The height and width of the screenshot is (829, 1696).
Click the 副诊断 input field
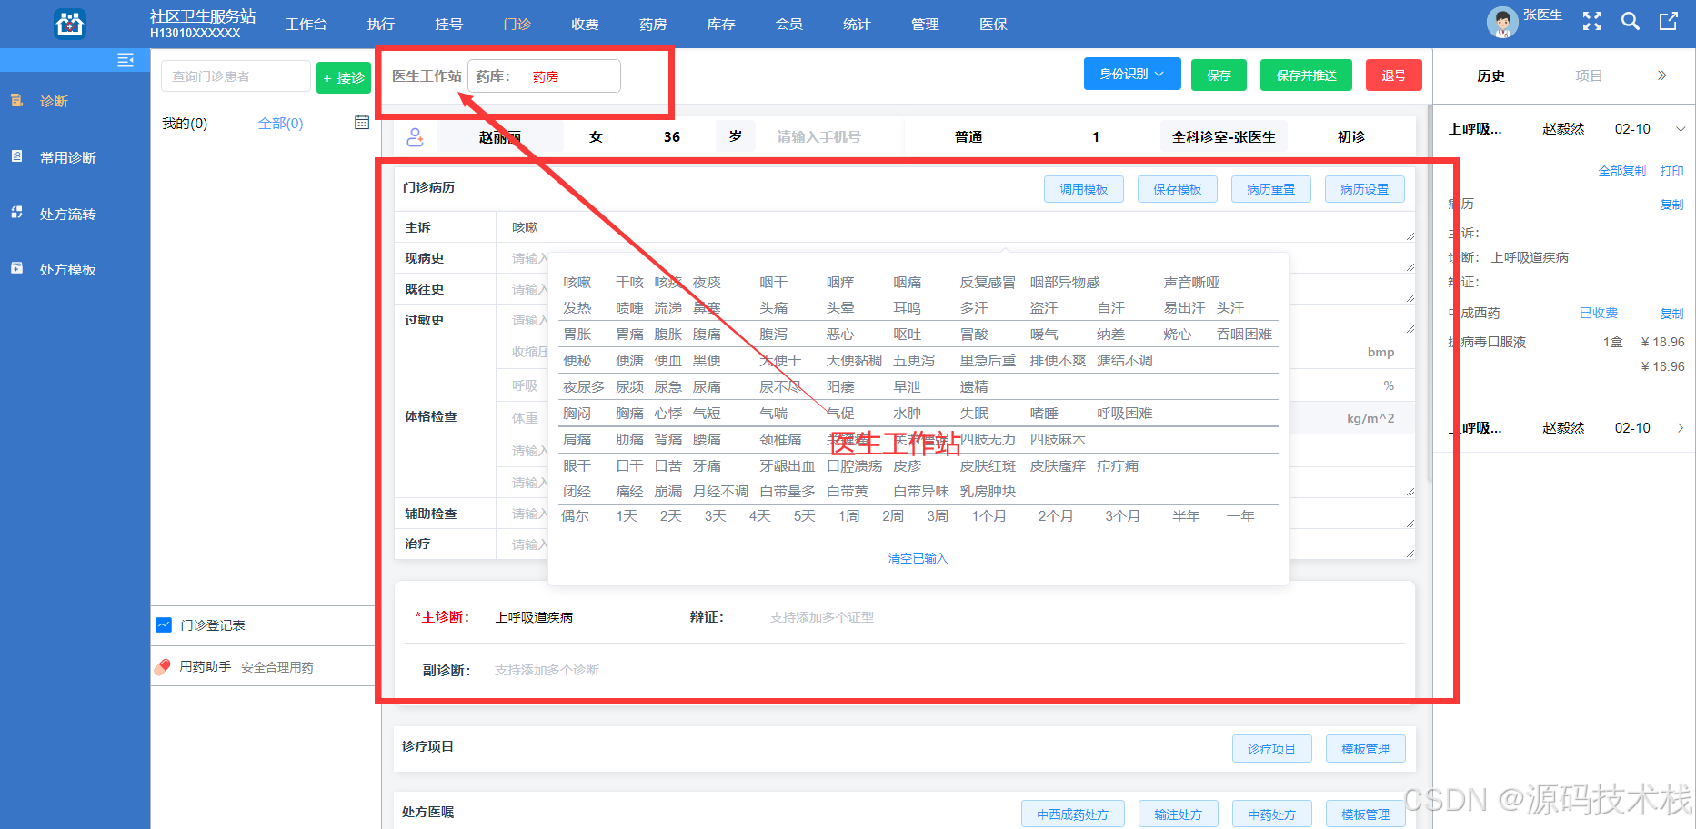point(946,670)
